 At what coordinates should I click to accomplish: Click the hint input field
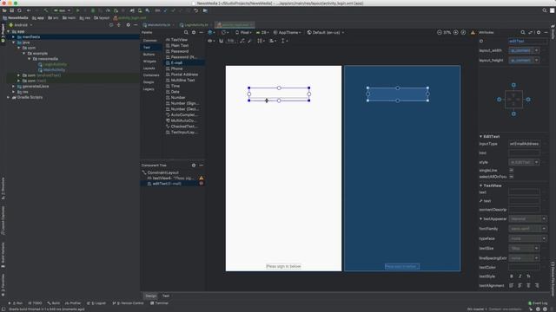point(524,153)
